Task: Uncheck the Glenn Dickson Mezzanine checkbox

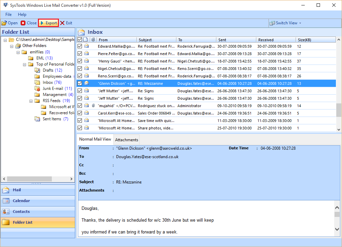Action: click(80, 83)
